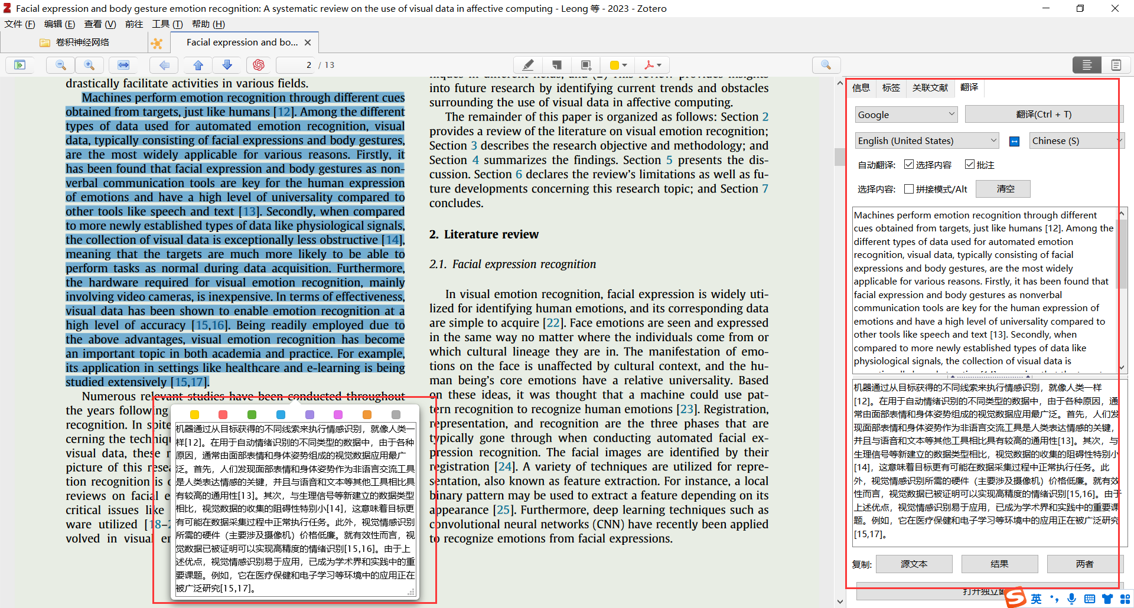Show the item pane view
This screenshot has width=1134, height=608.
pos(1087,65)
